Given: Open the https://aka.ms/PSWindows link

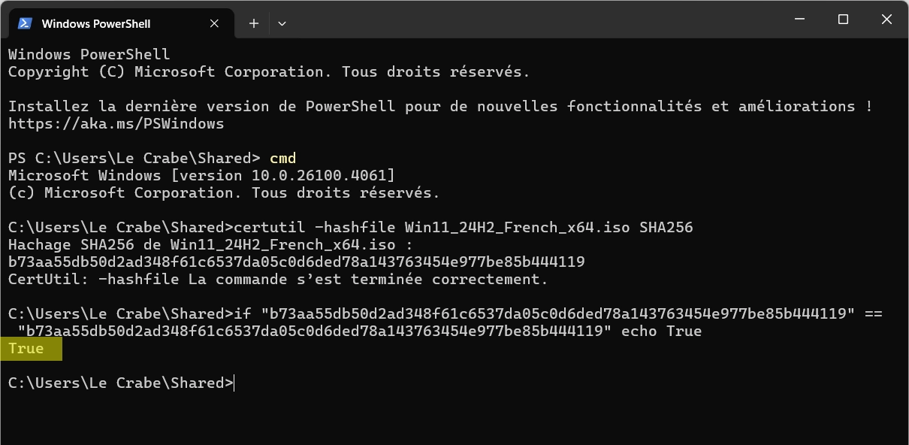Looking at the screenshot, I should coord(116,123).
